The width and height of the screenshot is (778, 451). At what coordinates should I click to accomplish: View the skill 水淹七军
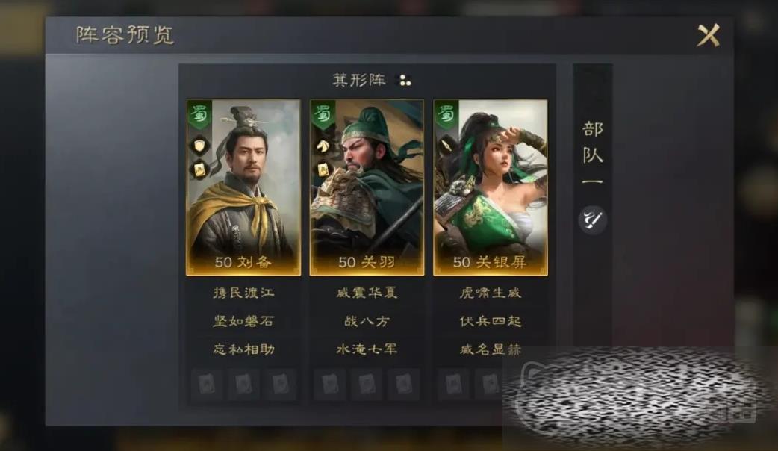tap(367, 349)
